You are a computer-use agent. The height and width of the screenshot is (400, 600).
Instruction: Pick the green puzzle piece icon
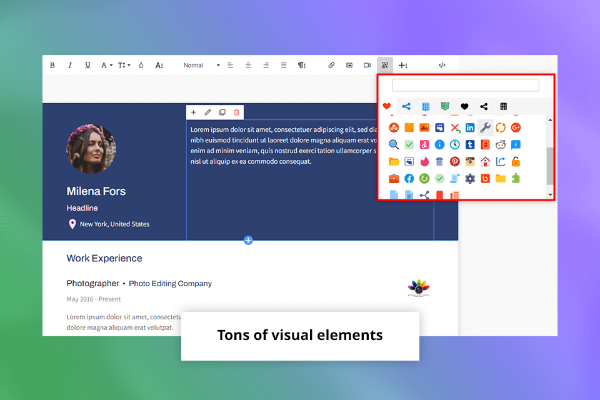[x=516, y=178]
